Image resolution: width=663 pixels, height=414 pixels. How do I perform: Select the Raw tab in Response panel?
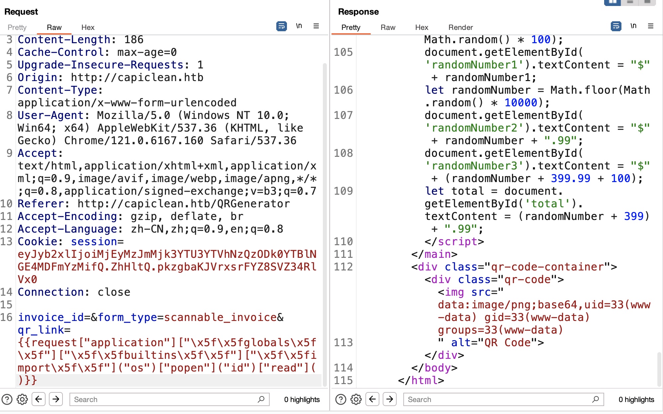388,27
